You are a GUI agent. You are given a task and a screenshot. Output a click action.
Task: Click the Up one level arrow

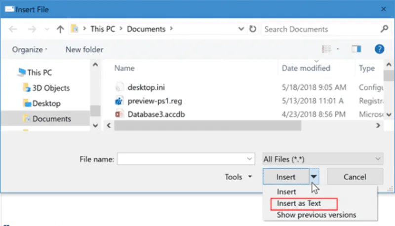click(60, 29)
